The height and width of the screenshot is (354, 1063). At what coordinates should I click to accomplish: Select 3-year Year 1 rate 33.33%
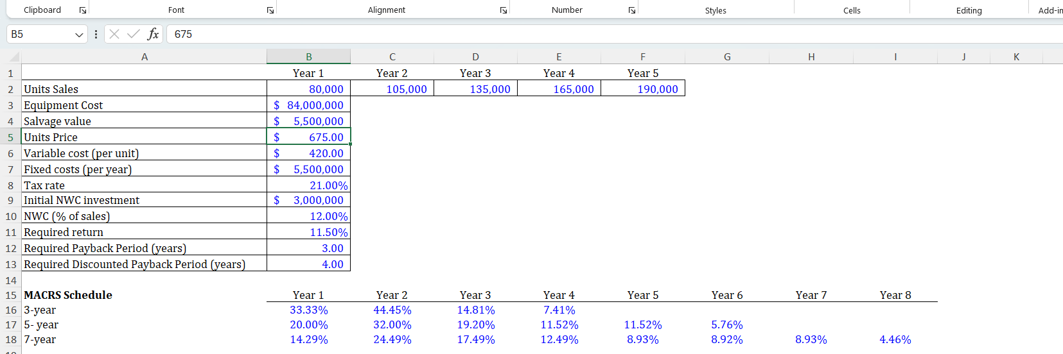coord(309,310)
